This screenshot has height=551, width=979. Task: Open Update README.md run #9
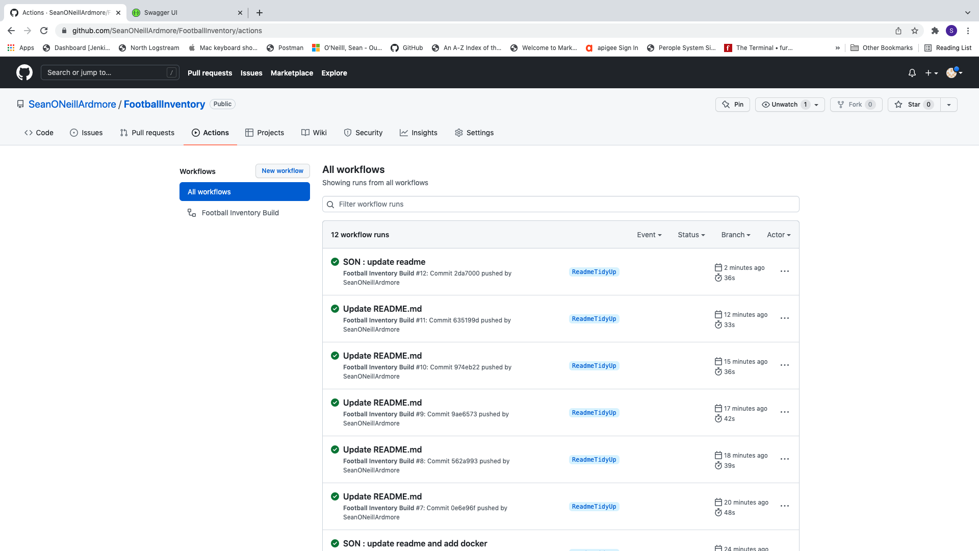(382, 403)
